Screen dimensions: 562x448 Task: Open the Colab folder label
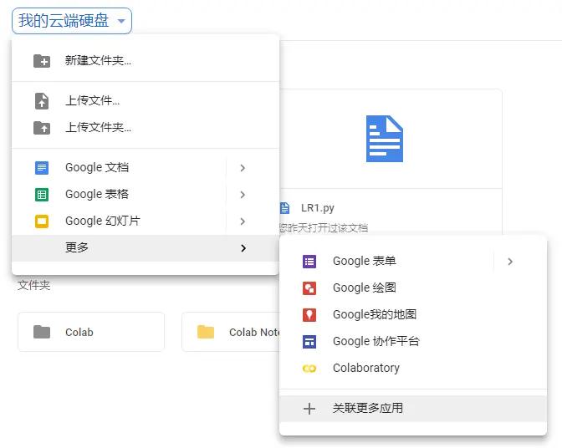tap(79, 333)
